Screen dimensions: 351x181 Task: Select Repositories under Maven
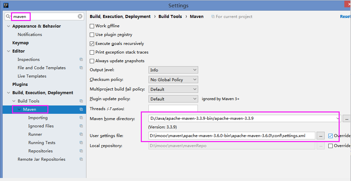[40, 151]
